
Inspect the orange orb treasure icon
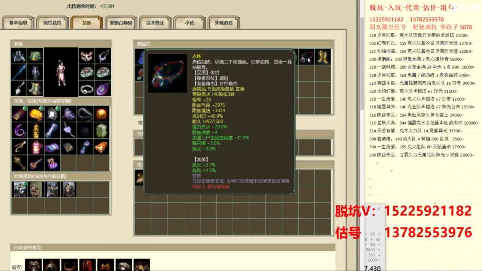point(102,114)
